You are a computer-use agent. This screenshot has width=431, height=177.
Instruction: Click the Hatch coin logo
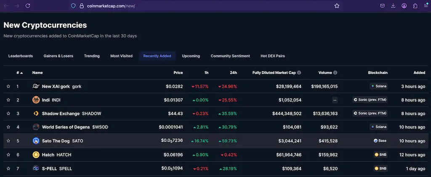36,155
